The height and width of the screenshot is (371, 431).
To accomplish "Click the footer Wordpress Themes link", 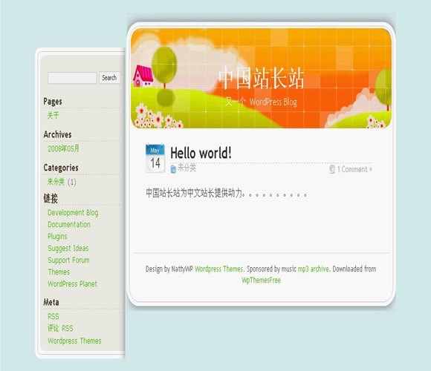I will pyautogui.click(x=218, y=269).
